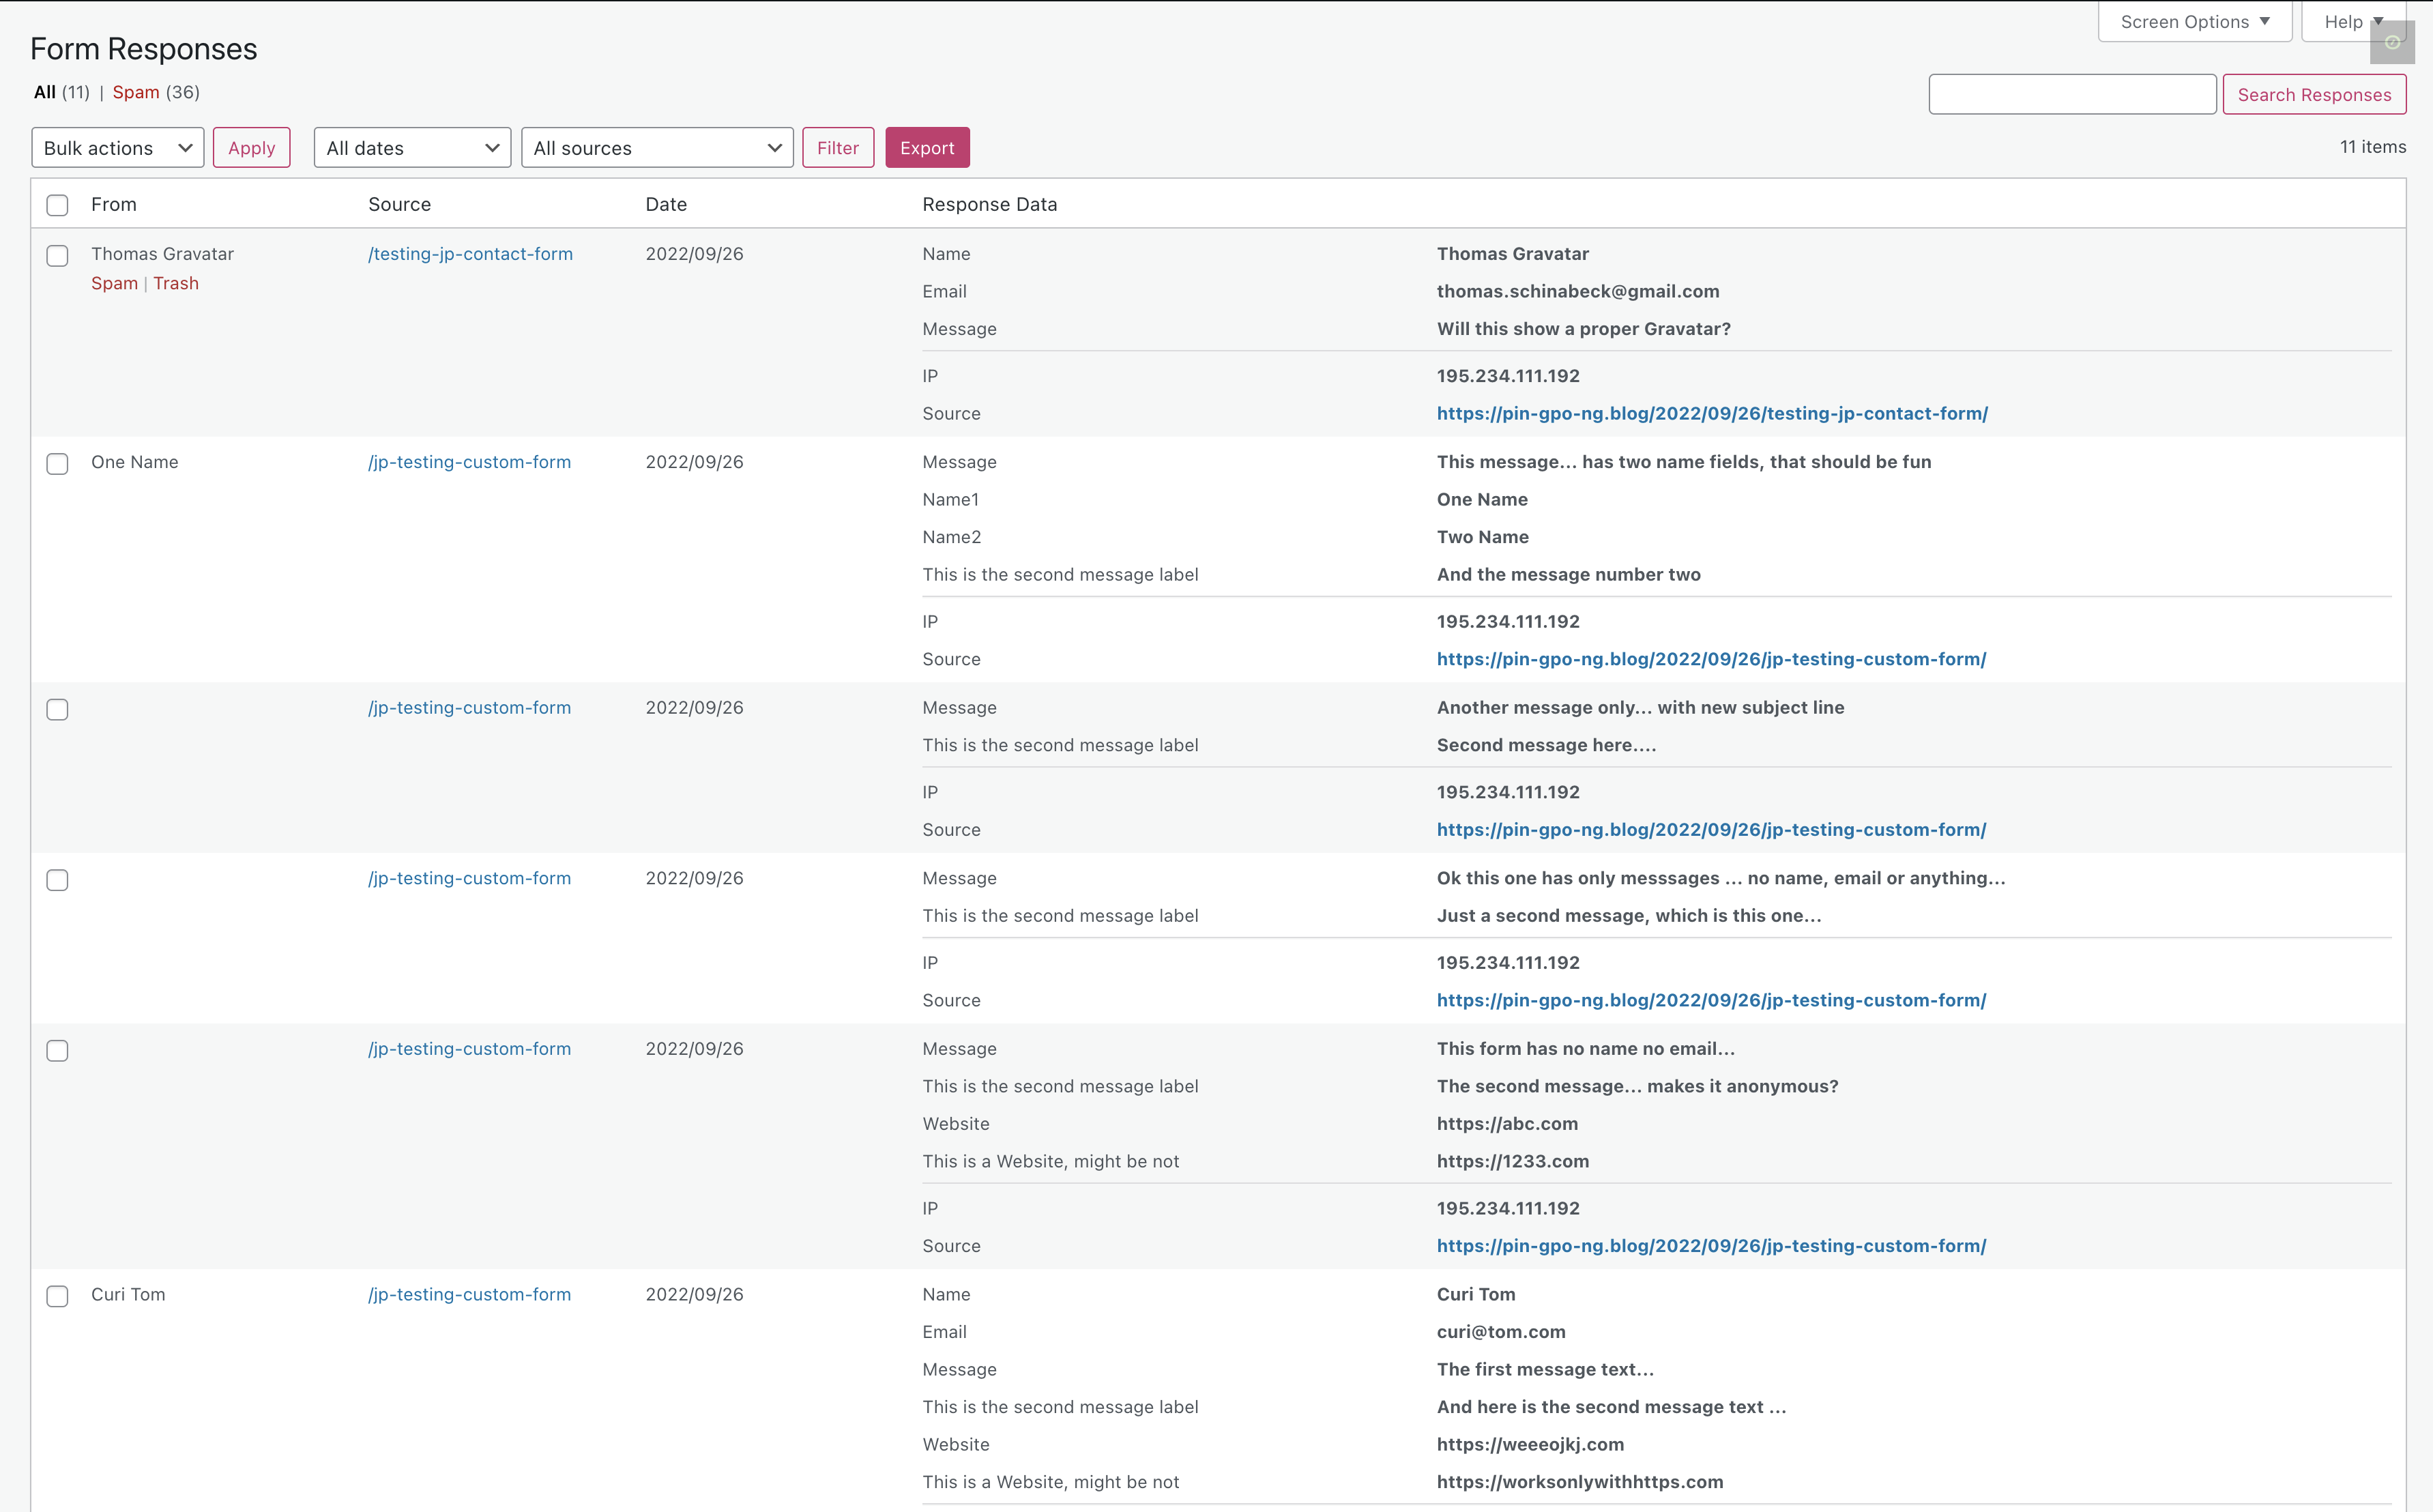Click Search Responses

click(x=2314, y=94)
